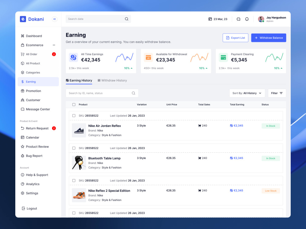Open the notifications bell

coord(247,19)
